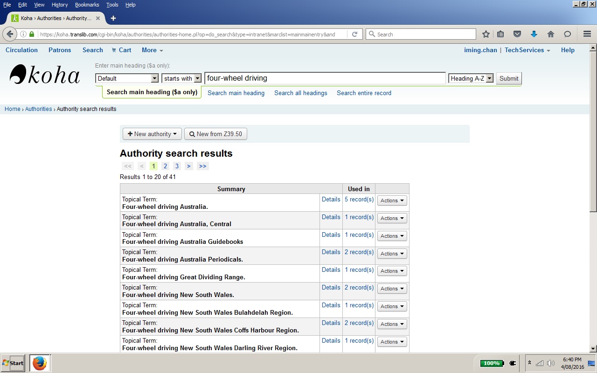Open Details for Four-wheel driving Australia
This screenshot has height=373, width=597.
[331, 200]
